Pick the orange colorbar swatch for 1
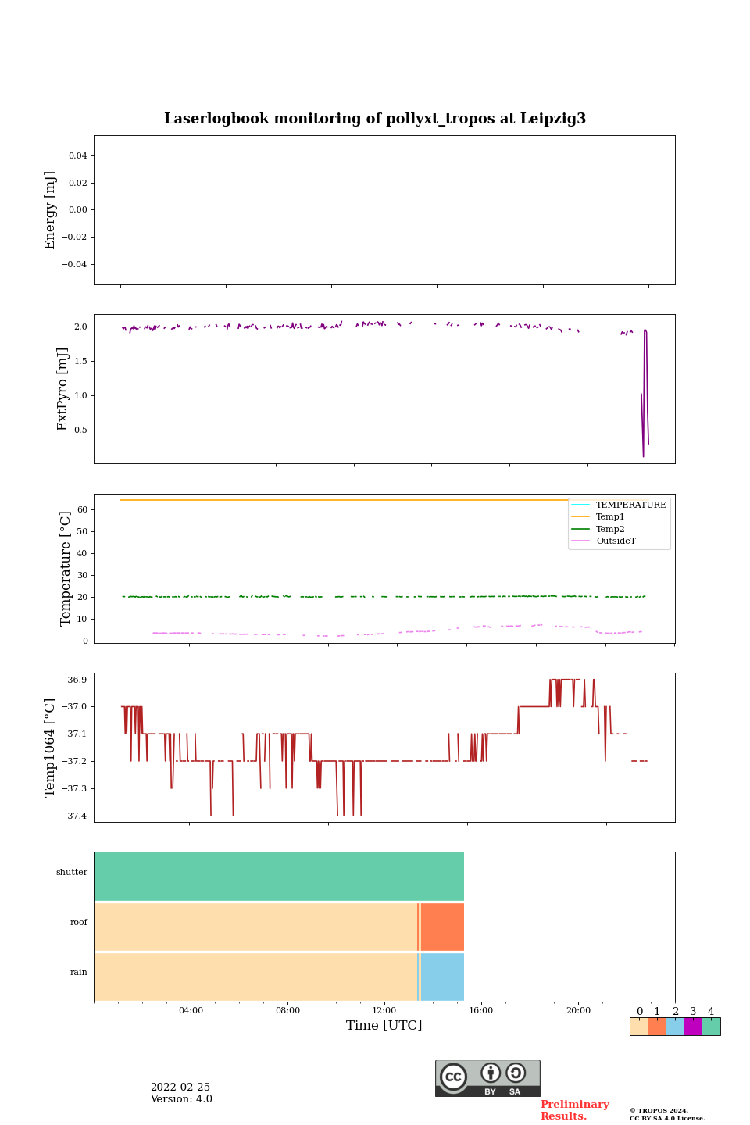Screen dimensions: 750x1125 [x=656, y=1027]
